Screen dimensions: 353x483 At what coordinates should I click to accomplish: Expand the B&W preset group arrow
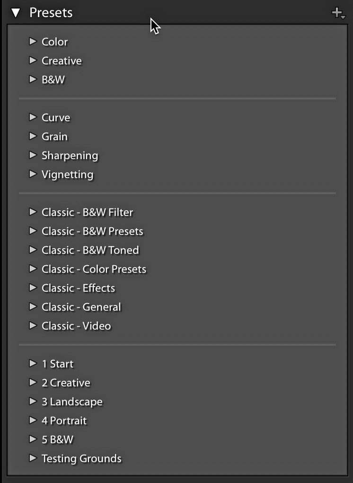pos(33,80)
